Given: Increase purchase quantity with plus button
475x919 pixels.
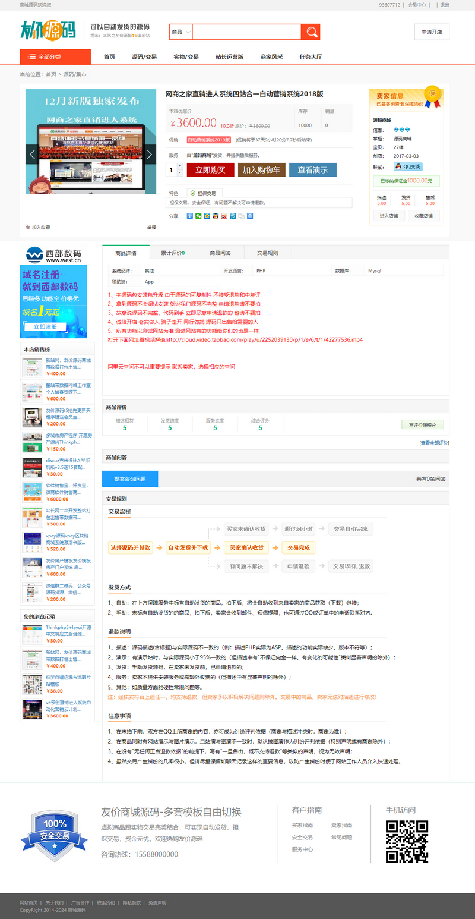Looking at the screenshot, I should [180, 167].
